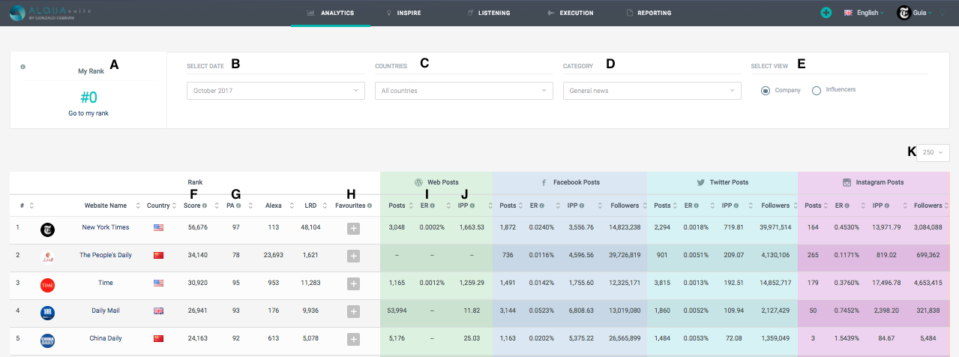This screenshot has height=357, width=959.
Task: Click the Web Posts IPP info icon
Action: tap(472, 205)
